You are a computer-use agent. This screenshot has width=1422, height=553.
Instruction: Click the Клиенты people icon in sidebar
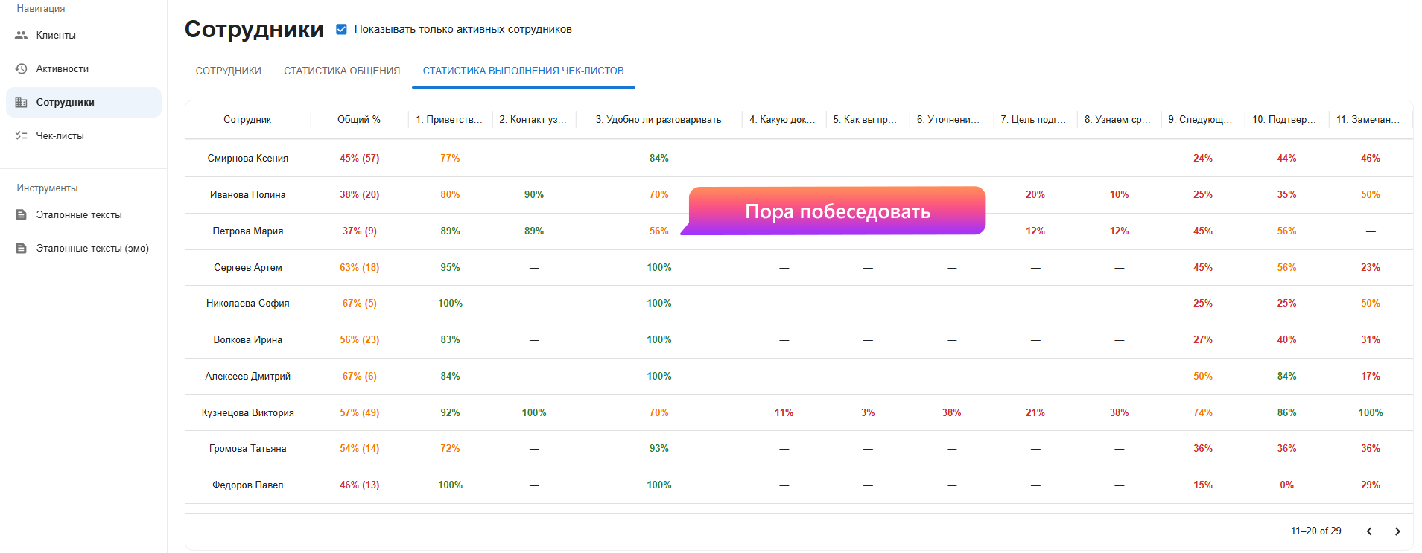[22, 35]
